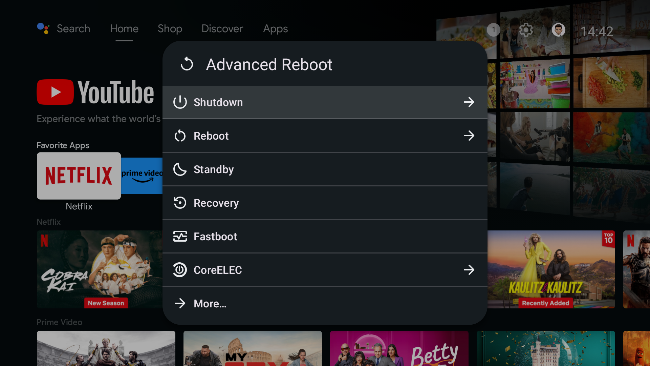Select the Fastboot option

pos(325,236)
